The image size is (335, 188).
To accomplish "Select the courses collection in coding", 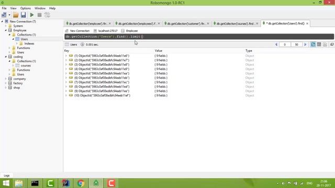I will [x=26, y=66].
